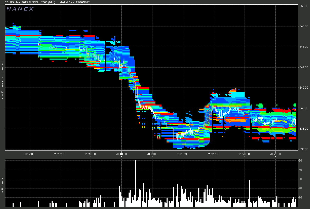Select the 848.00 price axis label
The width and height of the screenshot is (310, 209).
click(x=304, y=26)
